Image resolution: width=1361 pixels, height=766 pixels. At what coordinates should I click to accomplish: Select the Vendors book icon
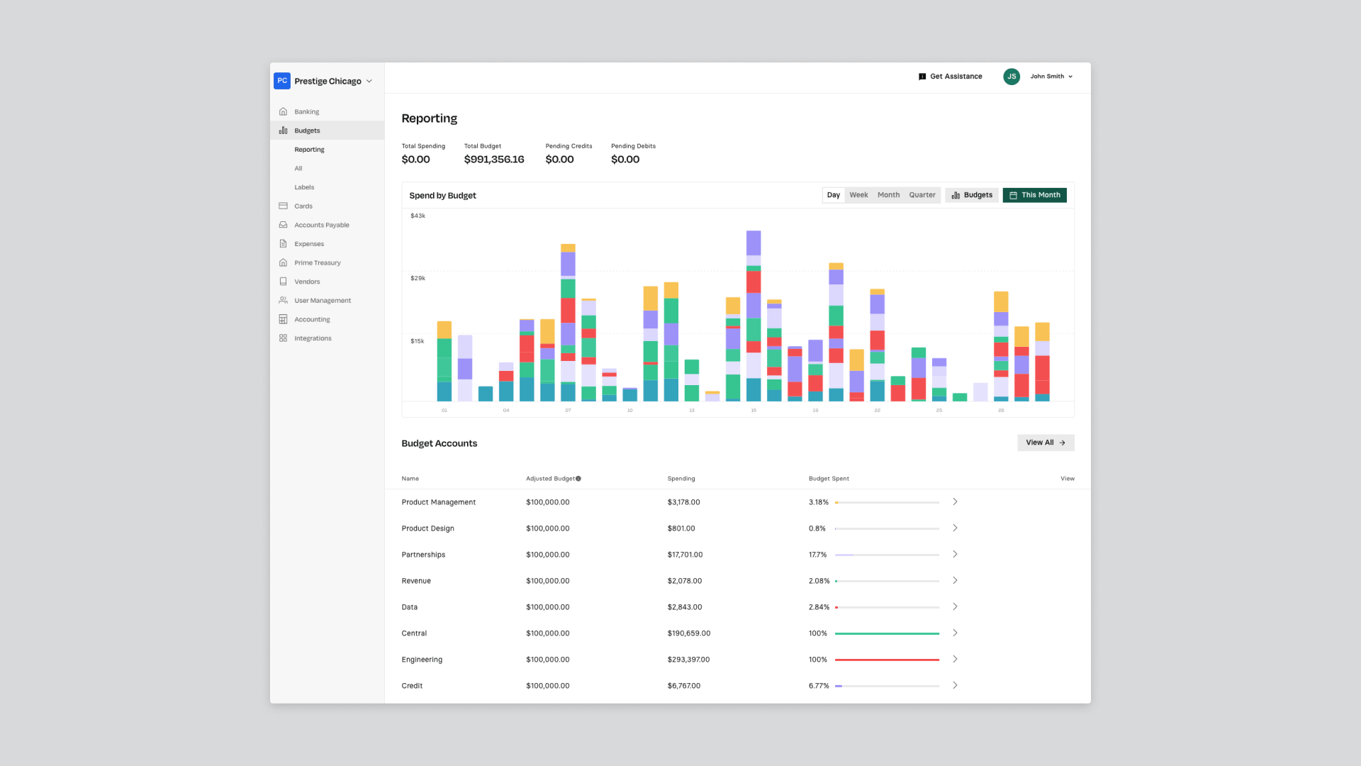[283, 282]
